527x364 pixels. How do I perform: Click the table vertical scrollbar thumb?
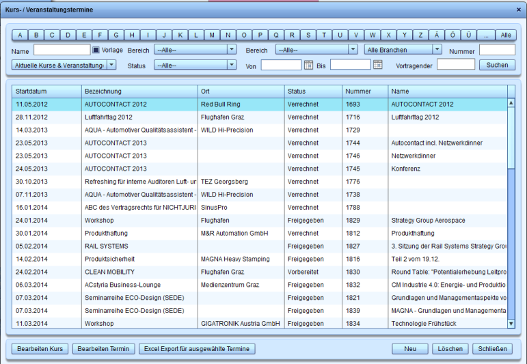tap(511, 138)
